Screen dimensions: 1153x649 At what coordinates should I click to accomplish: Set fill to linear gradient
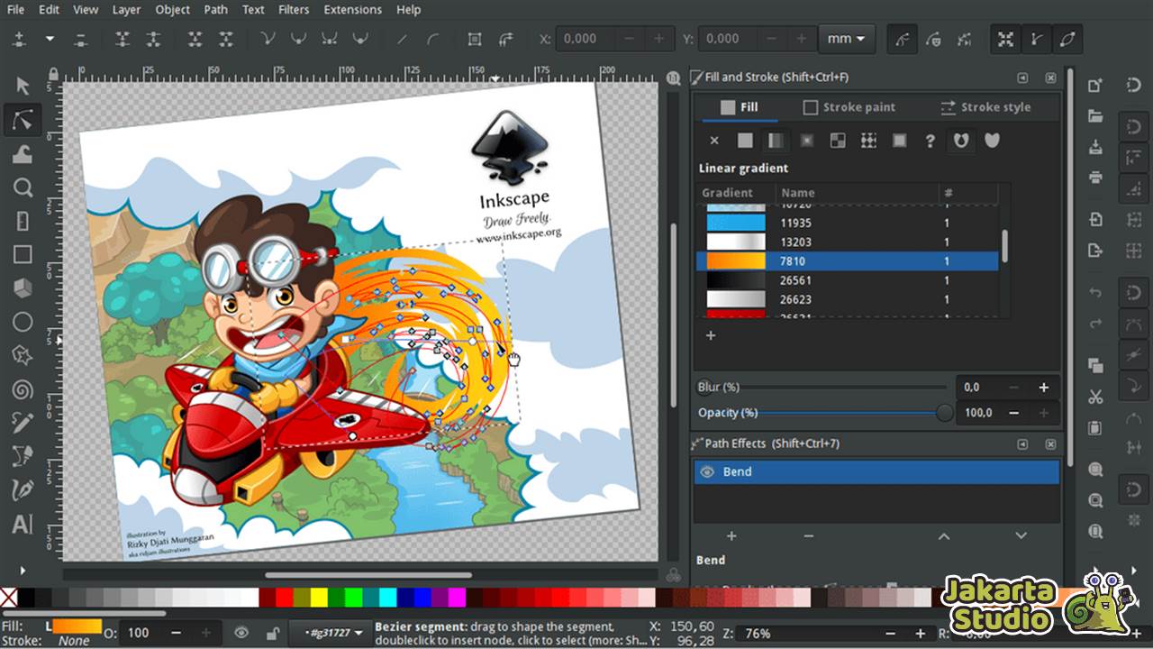pos(776,141)
